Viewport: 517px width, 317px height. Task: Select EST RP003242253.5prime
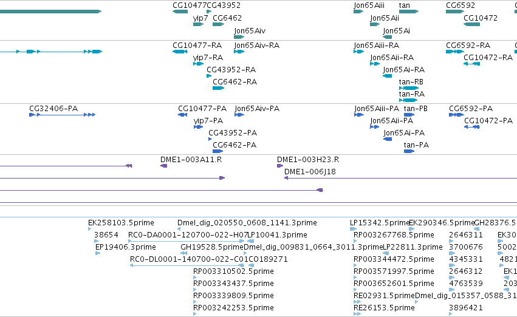coord(233,308)
